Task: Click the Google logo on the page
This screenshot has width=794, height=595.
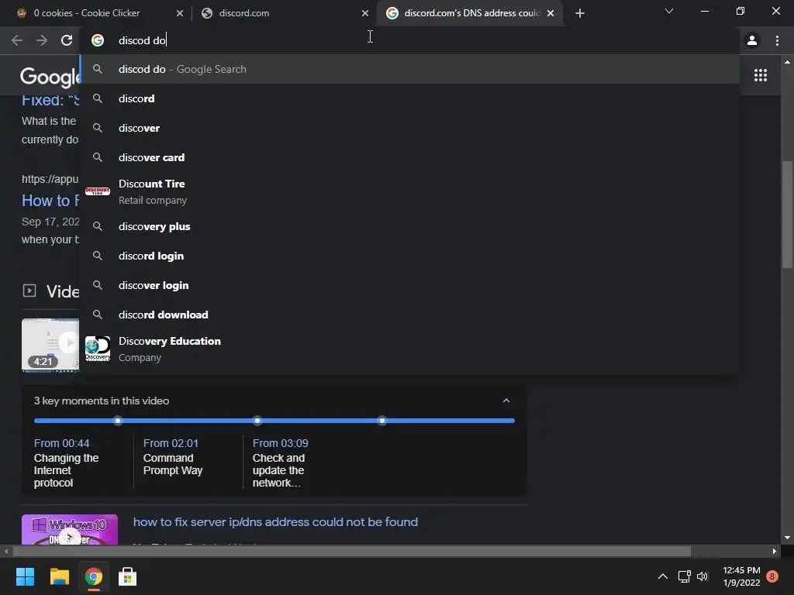Action: pyautogui.click(x=50, y=77)
